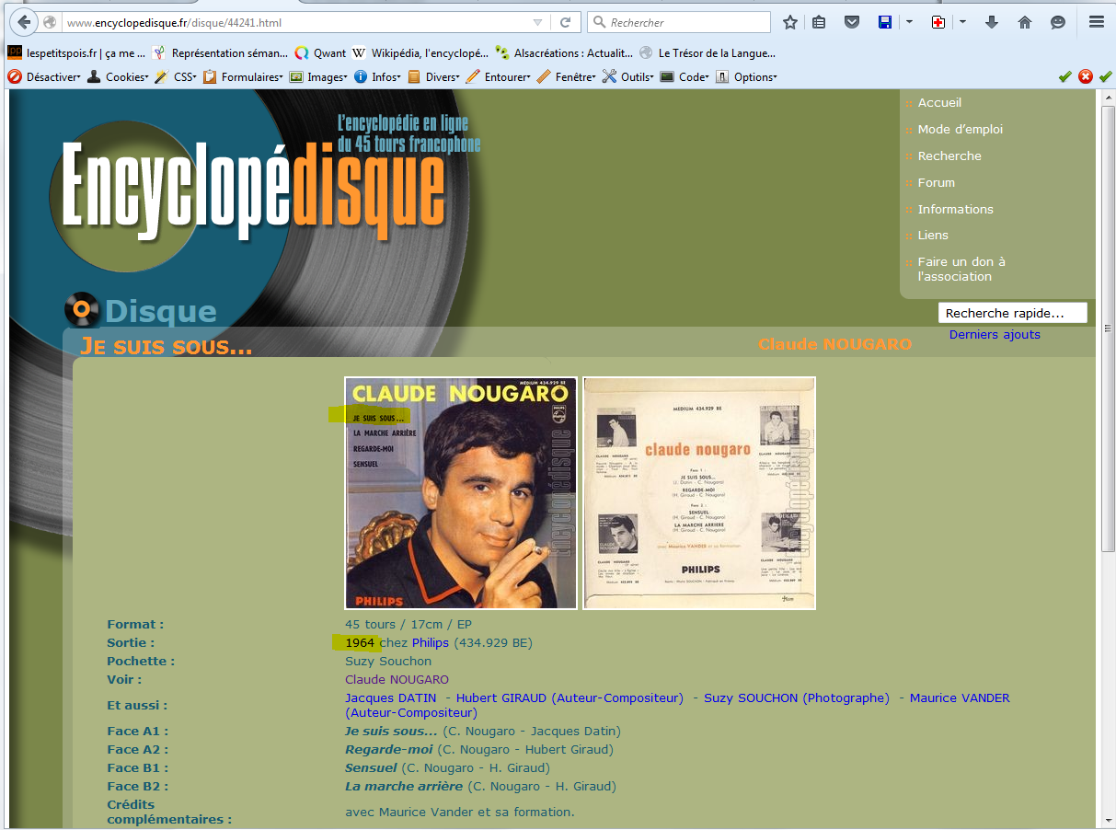
Task: Go to Accueil in site menu
Action: point(939,103)
